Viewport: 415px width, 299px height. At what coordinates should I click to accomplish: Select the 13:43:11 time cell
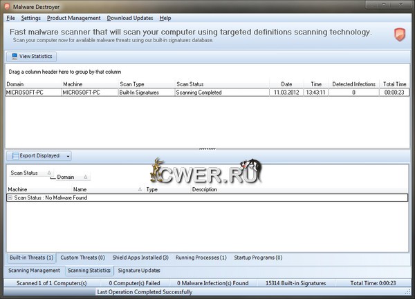(316, 93)
